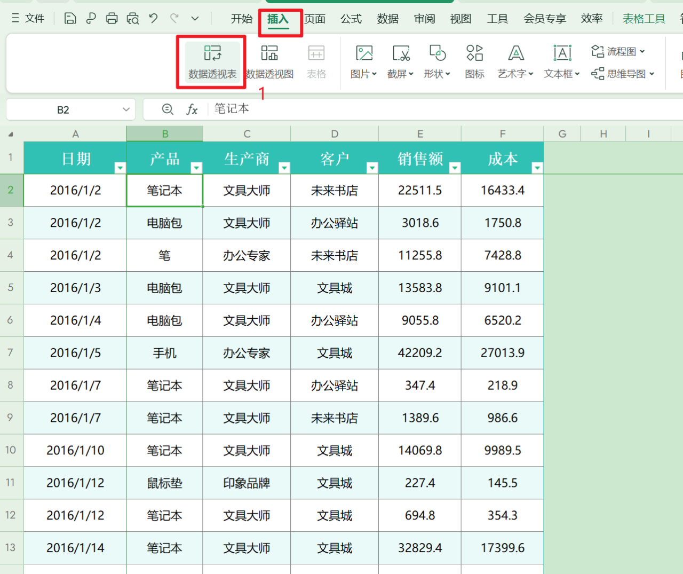Click cost cell 27013.9
Screen dimensions: 683x574
(503, 353)
